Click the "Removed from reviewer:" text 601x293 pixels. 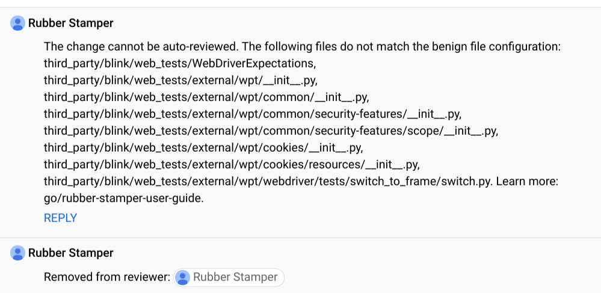click(107, 277)
